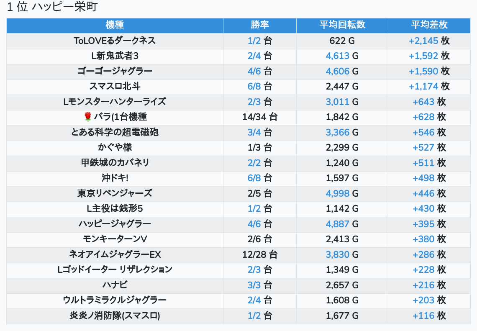Click the 3/3 win rate for ハナビ

[254, 285]
